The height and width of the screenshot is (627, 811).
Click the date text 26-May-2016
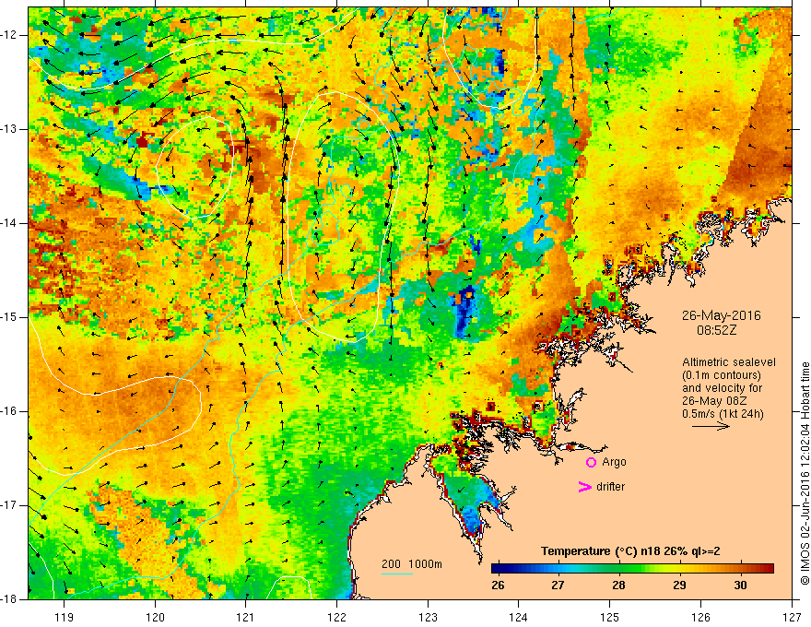pyautogui.click(x=721, y=315)
